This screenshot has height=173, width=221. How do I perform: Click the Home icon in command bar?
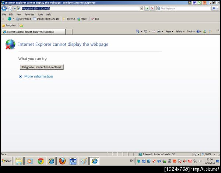[137, 31]
